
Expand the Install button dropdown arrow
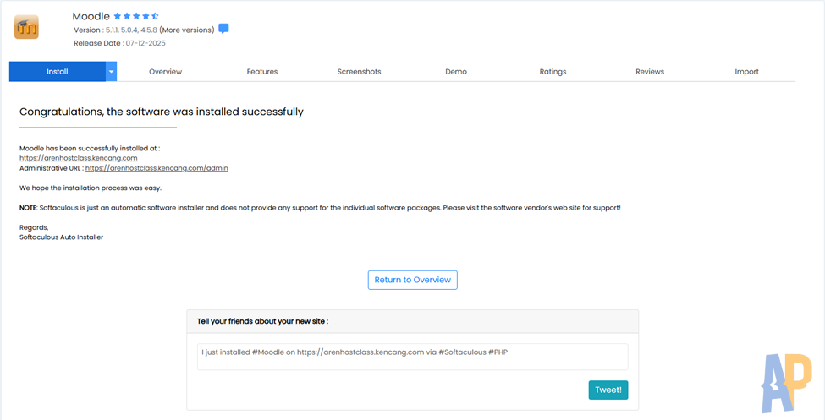point(111,72)
